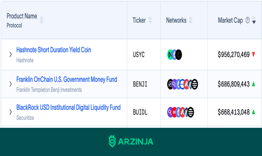Click the Market Cap help question-mark icon
This screenshot has height=156, width=262.
click(x=248, y=20)
